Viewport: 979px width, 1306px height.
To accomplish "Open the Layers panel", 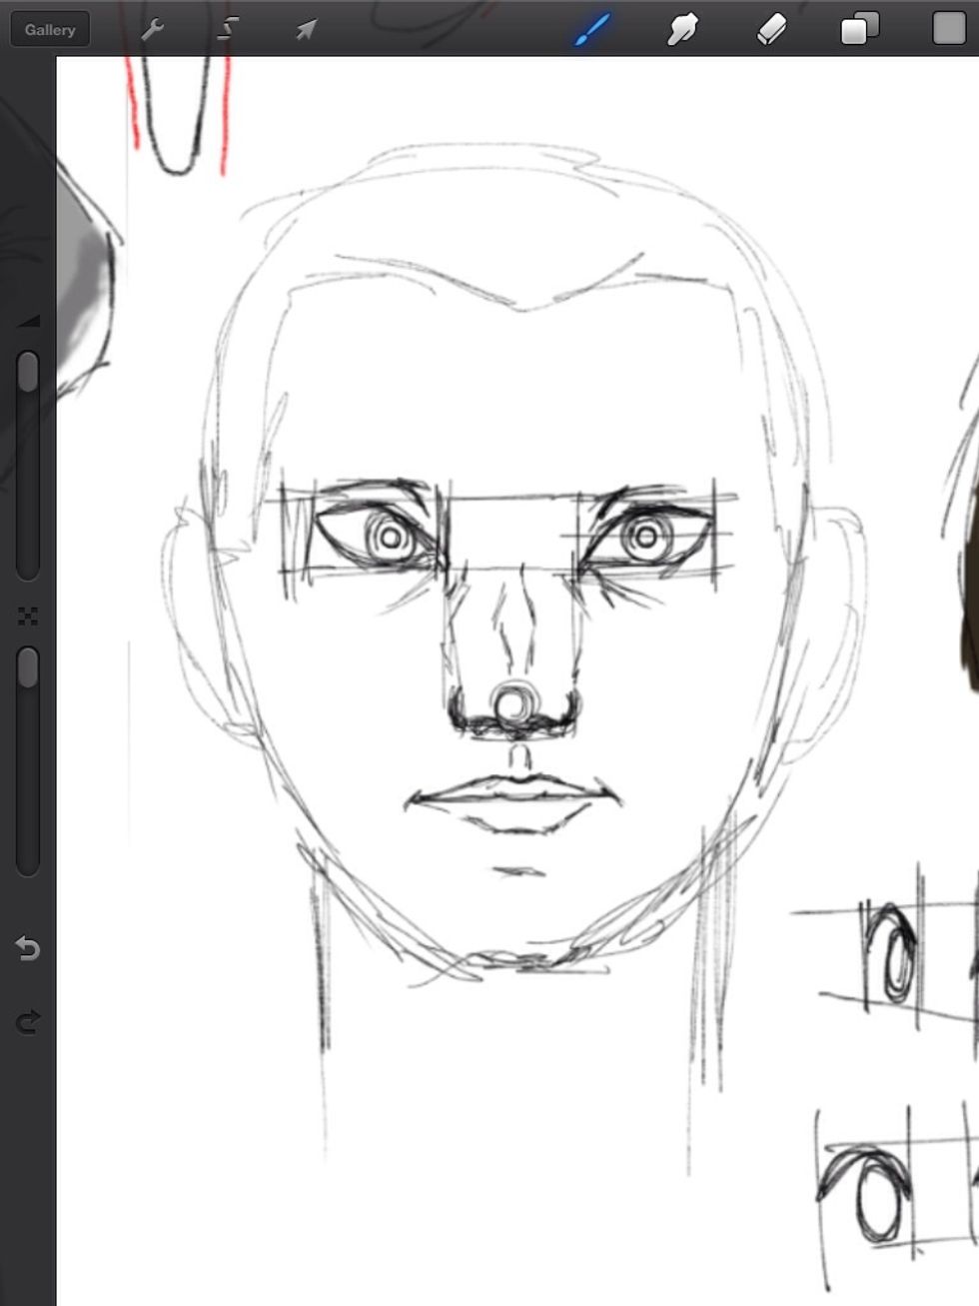I will 859,28.
